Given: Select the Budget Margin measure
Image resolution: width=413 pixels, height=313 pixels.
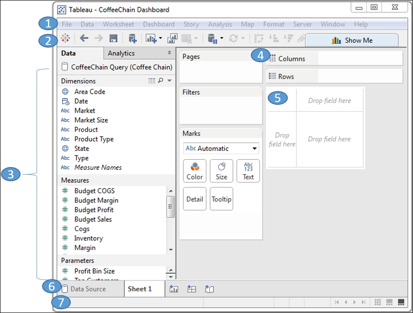Looking at the screenshot, I should pos(96,200).
